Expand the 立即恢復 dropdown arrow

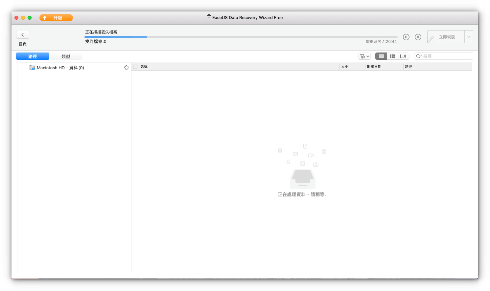(469, 37)
